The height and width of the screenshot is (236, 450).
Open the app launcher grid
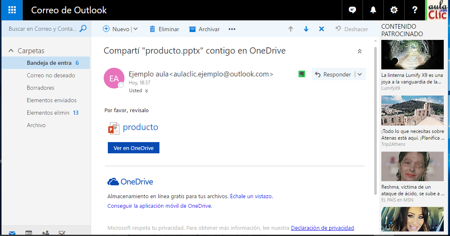[12, 10]
